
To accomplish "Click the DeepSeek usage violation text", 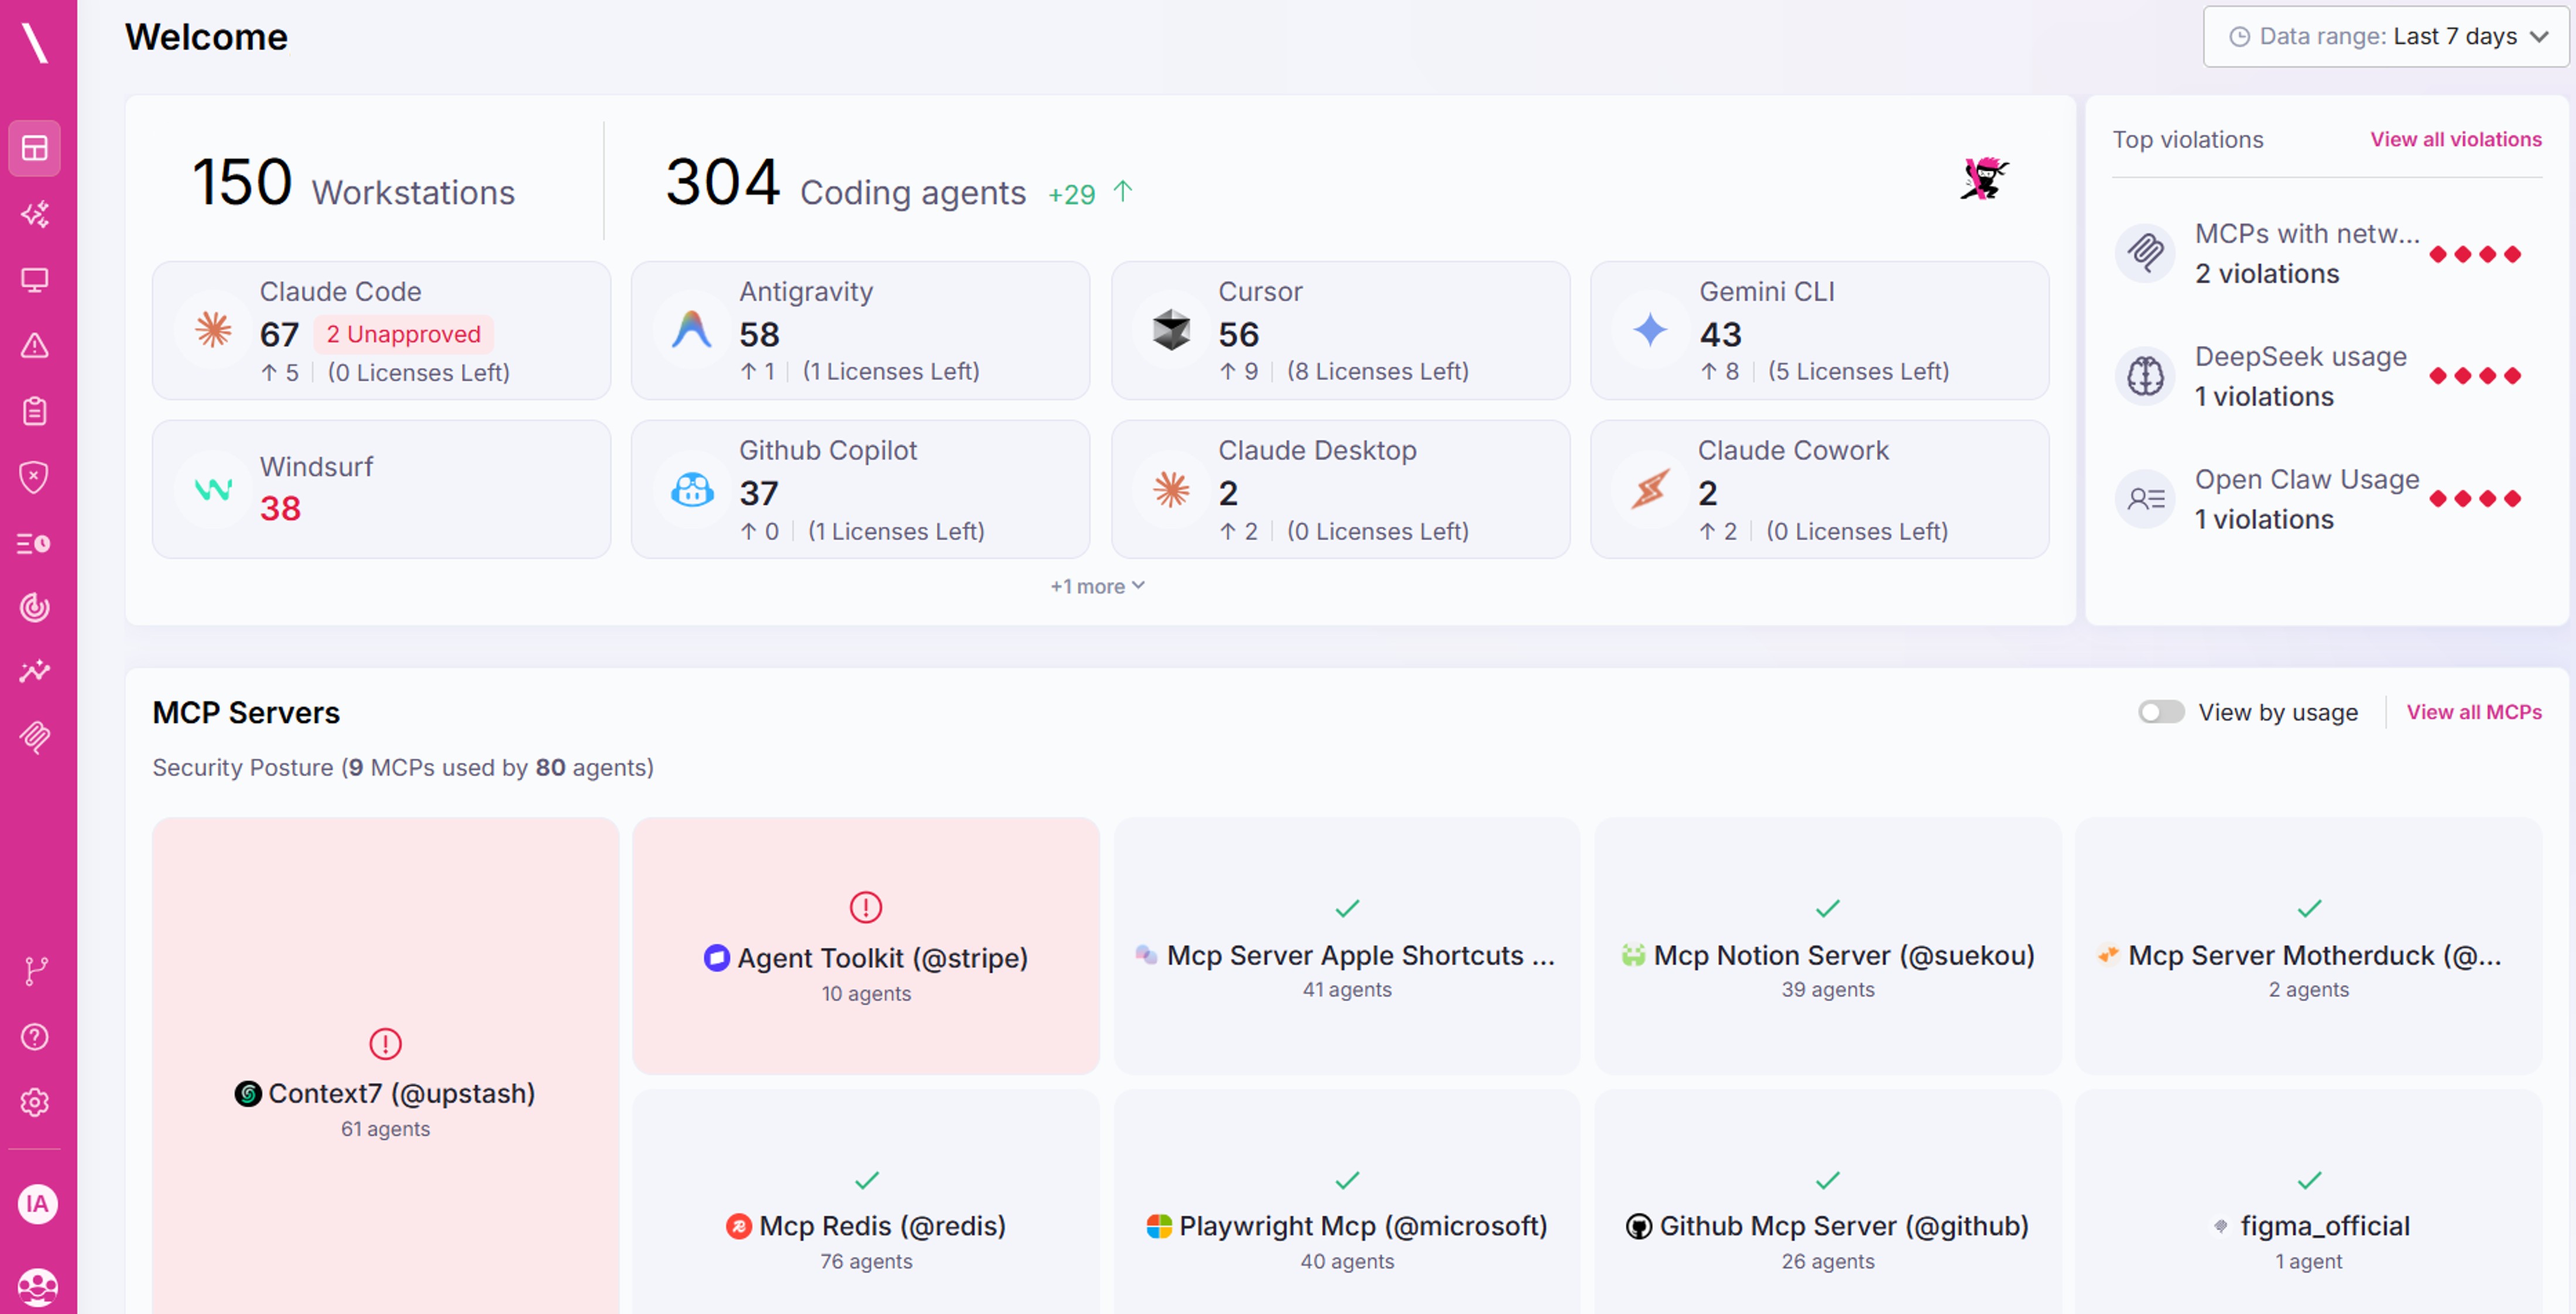I will pyautogui.click(x=2300, y=357).
